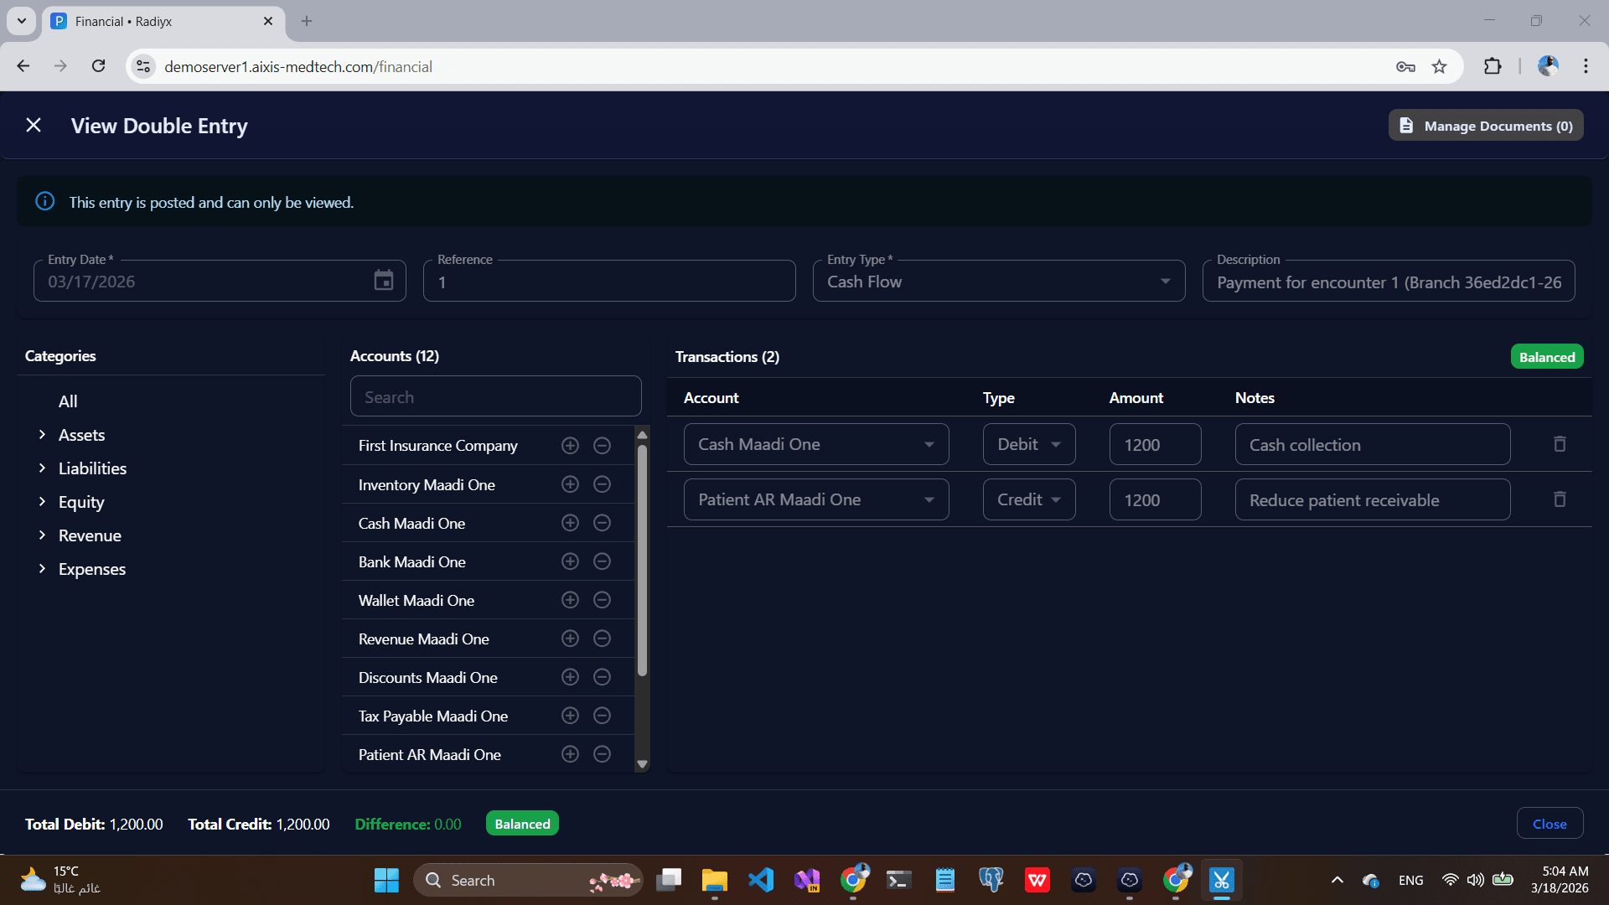Click the Reduce patient receivable notes field
1609x905 pixels.
1373,500
